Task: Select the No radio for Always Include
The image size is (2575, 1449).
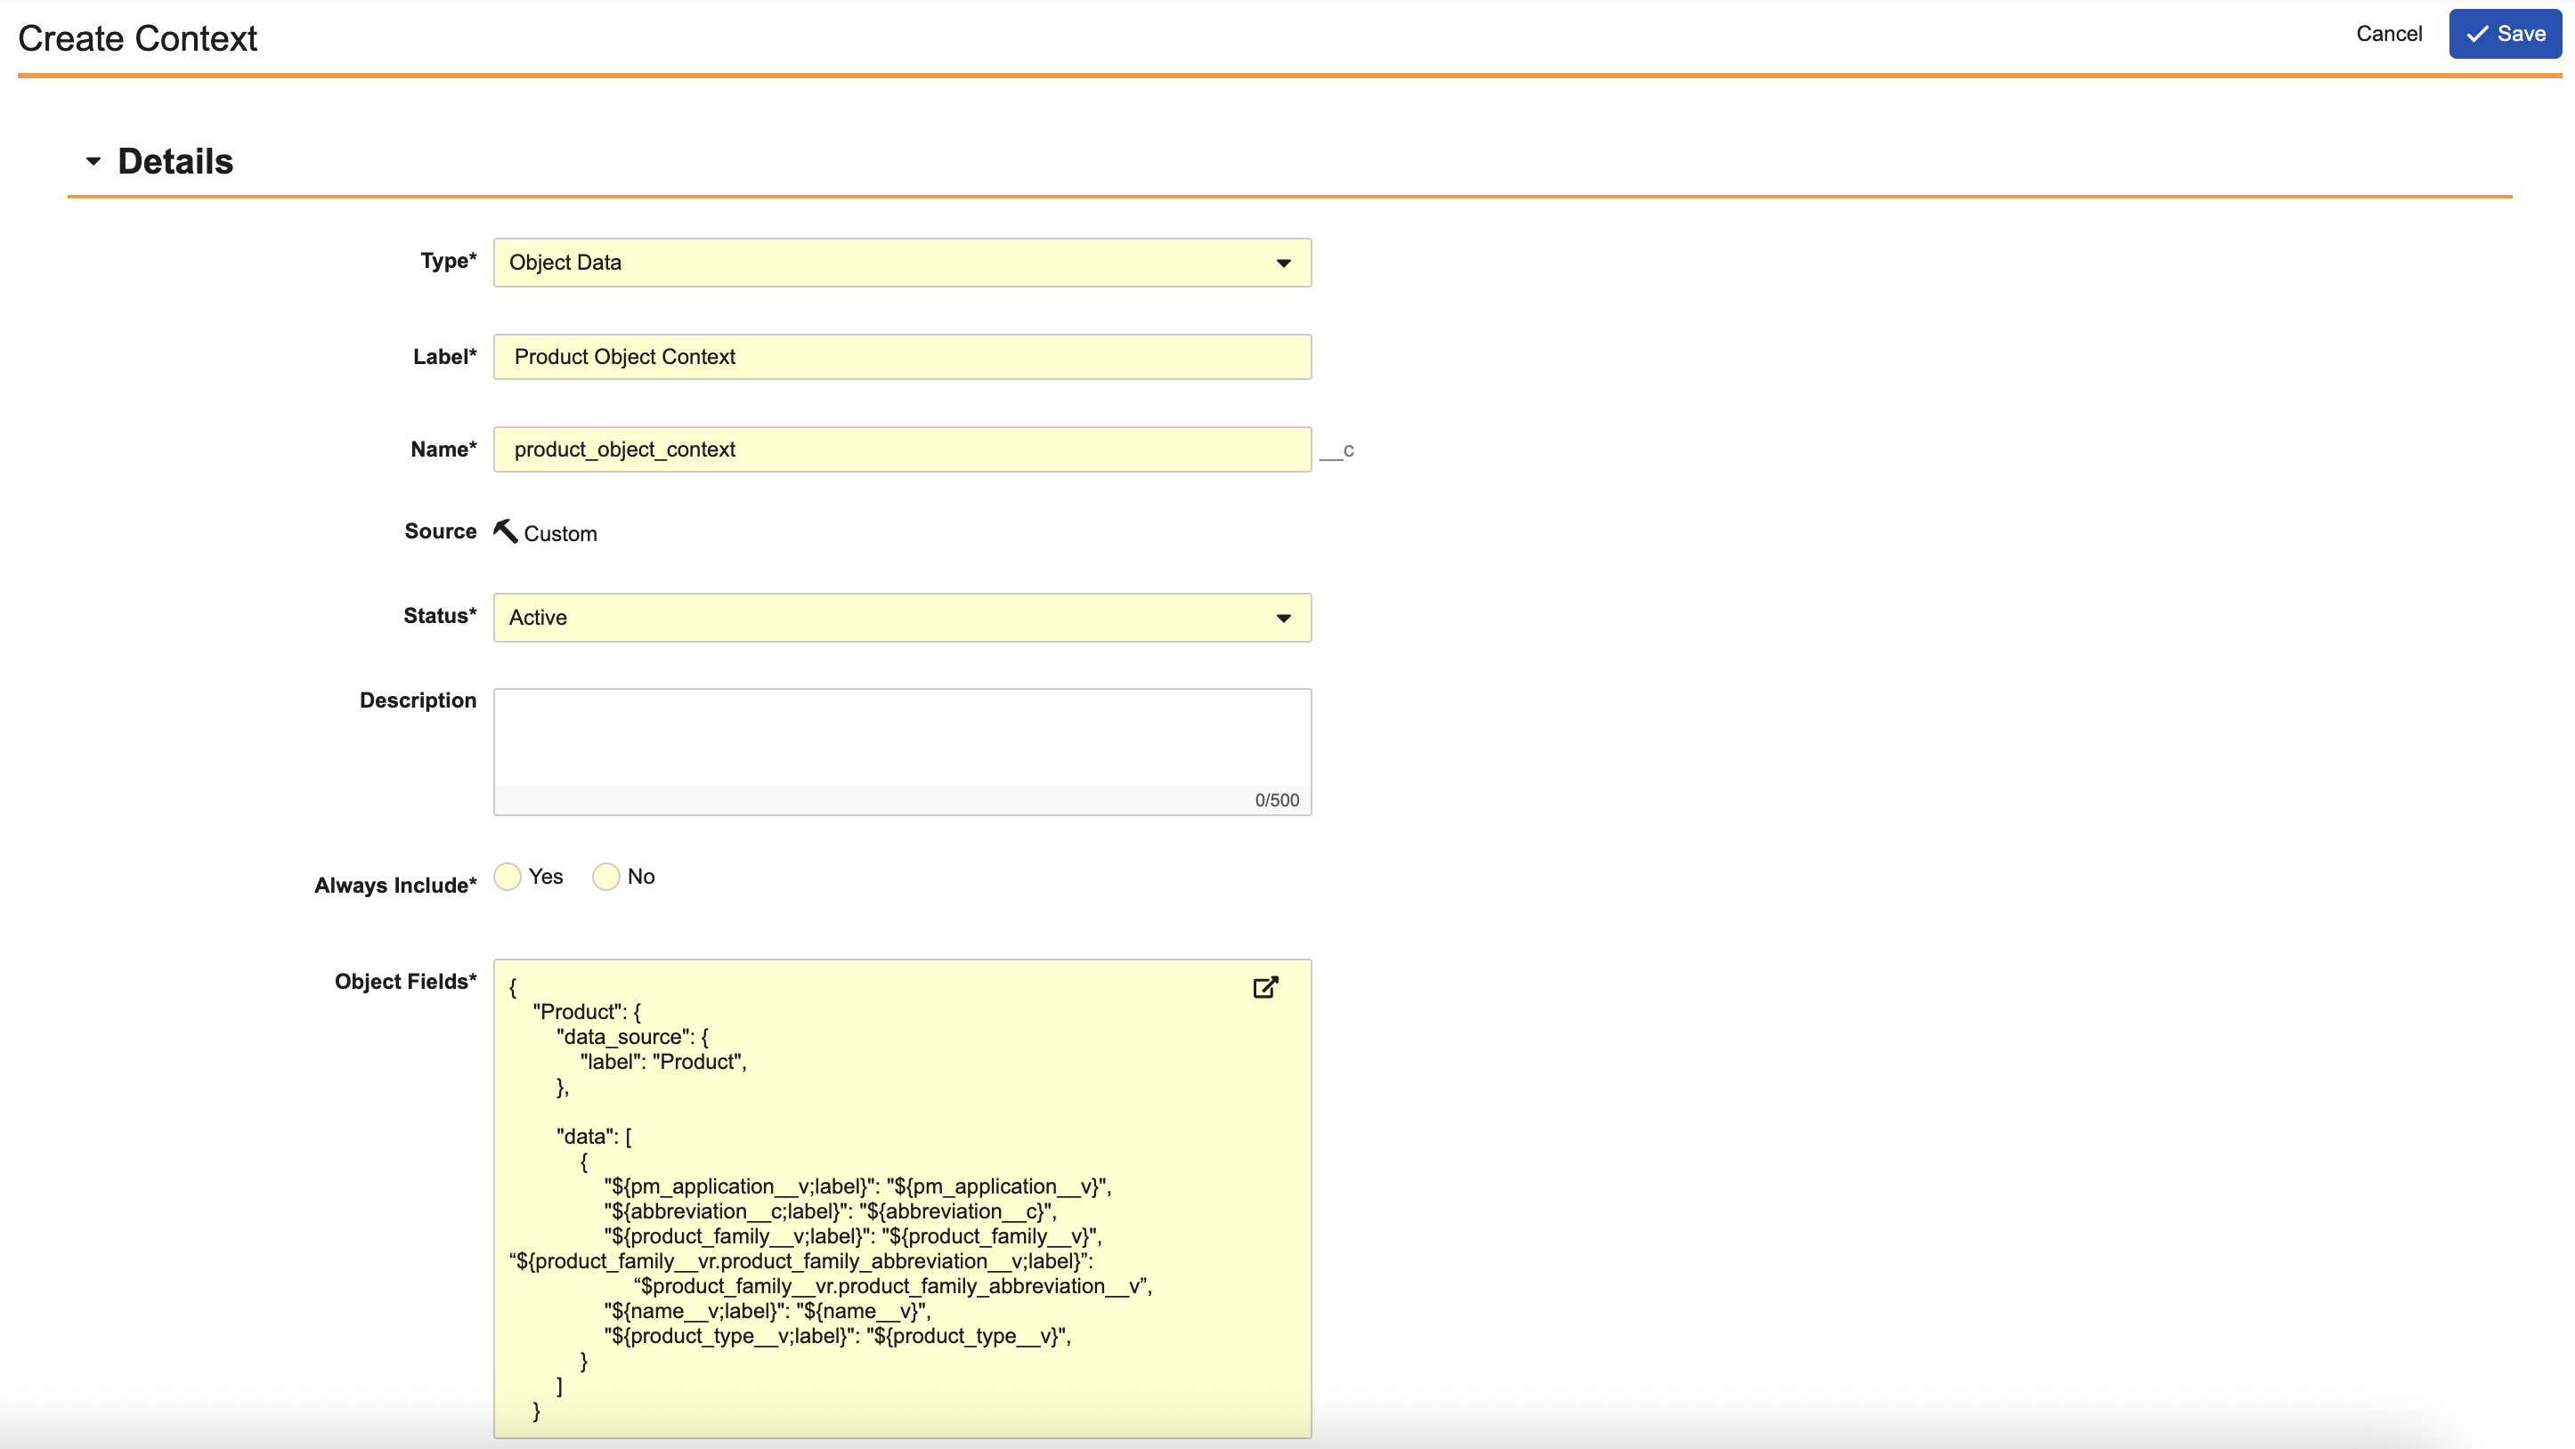Action: [x=605, y=877]
